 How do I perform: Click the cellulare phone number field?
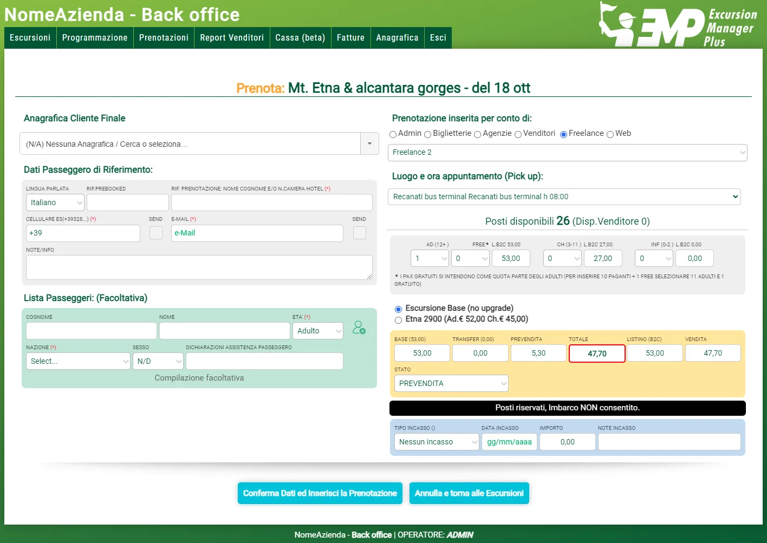coord(83,233)
